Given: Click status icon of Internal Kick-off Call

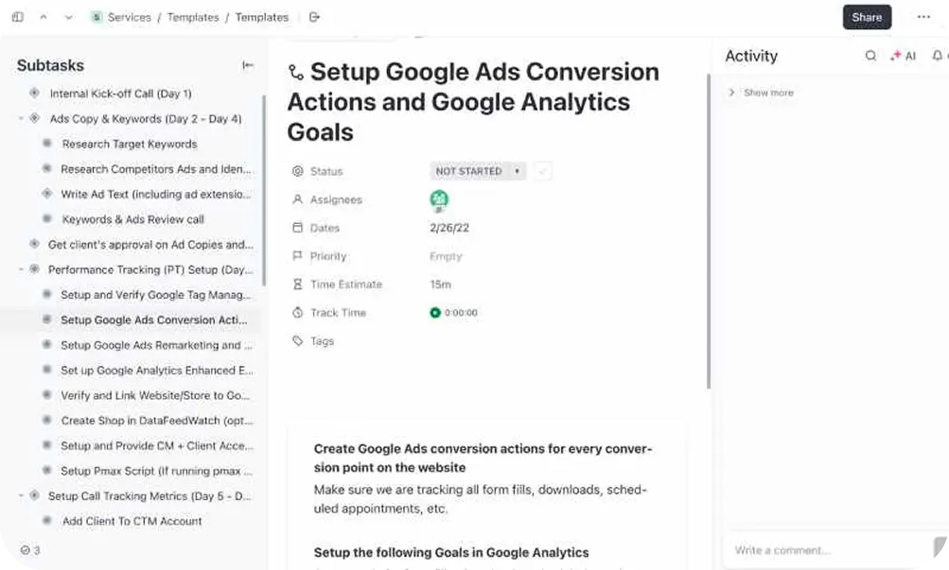Looking at the screenshot, I should 34,93.
